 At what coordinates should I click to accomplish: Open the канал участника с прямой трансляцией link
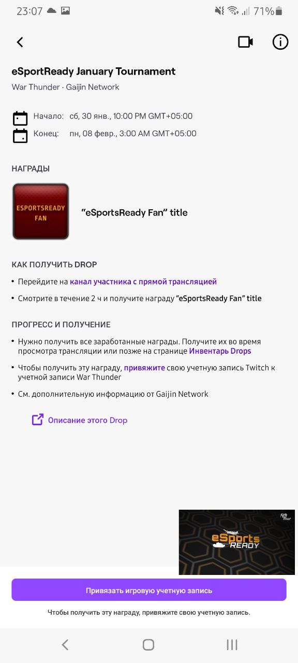coord(143,282)
